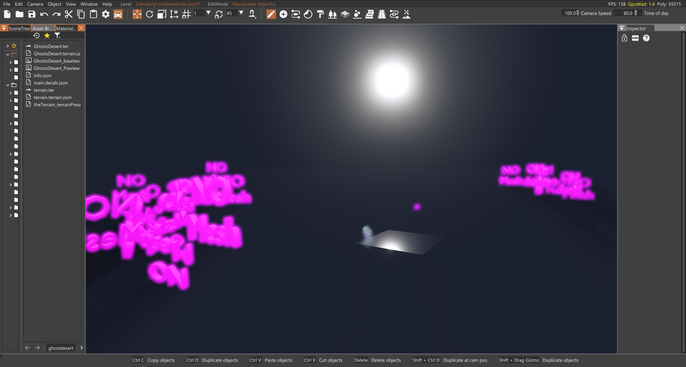Viewport: 686px width, 367px height.
Task: Switch to the Material tab
Action: pos(66,28)
